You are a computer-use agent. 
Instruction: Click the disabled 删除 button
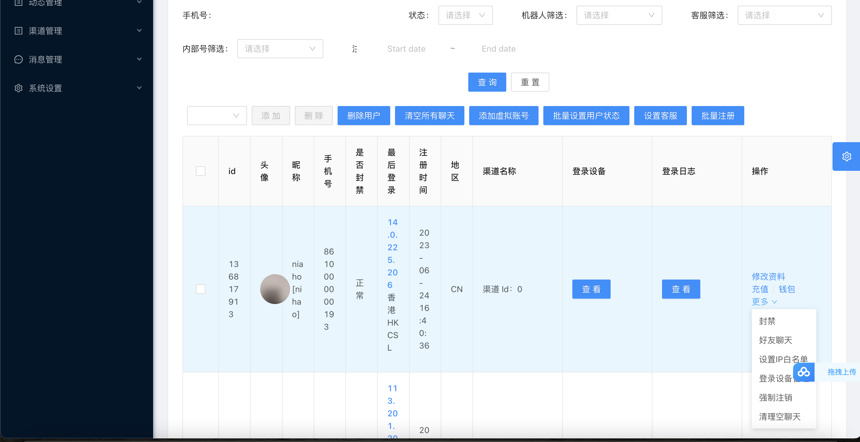tap(314, 116)
